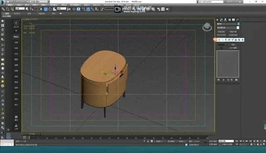Click the UVW Map modifier button
Viewport: 266px width, 153px height.
233,48
